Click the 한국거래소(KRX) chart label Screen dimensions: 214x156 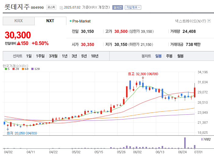[16, 66]
